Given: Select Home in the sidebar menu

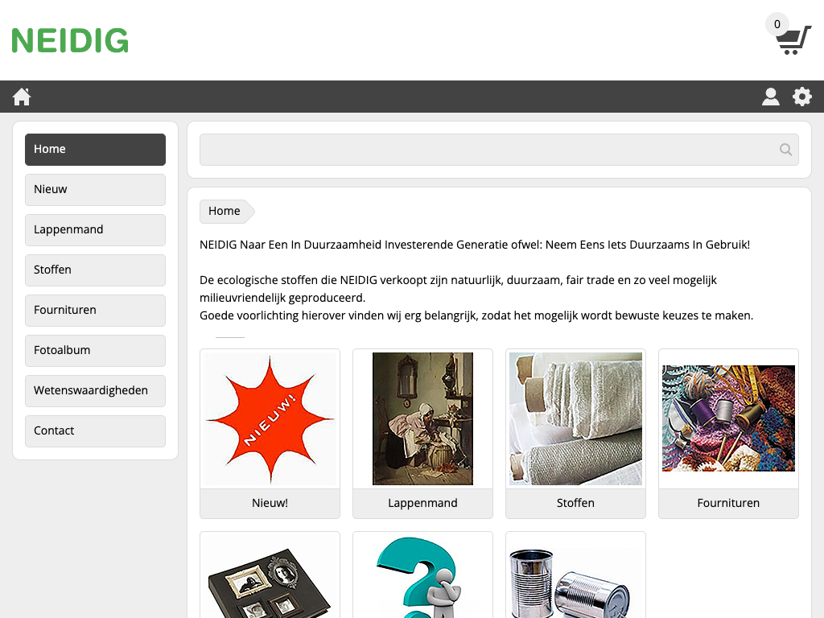Looking at the screenshot, I should (95, 149).
